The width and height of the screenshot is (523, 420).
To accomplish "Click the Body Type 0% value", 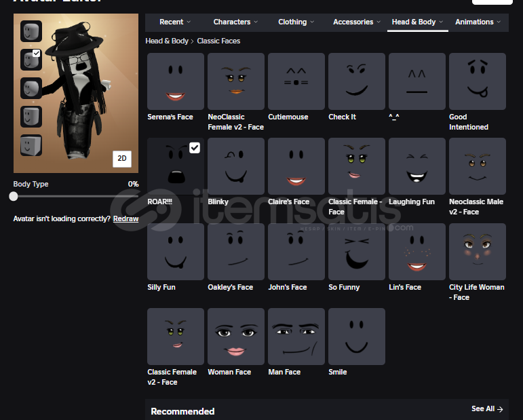I will [x=133, y=184].
